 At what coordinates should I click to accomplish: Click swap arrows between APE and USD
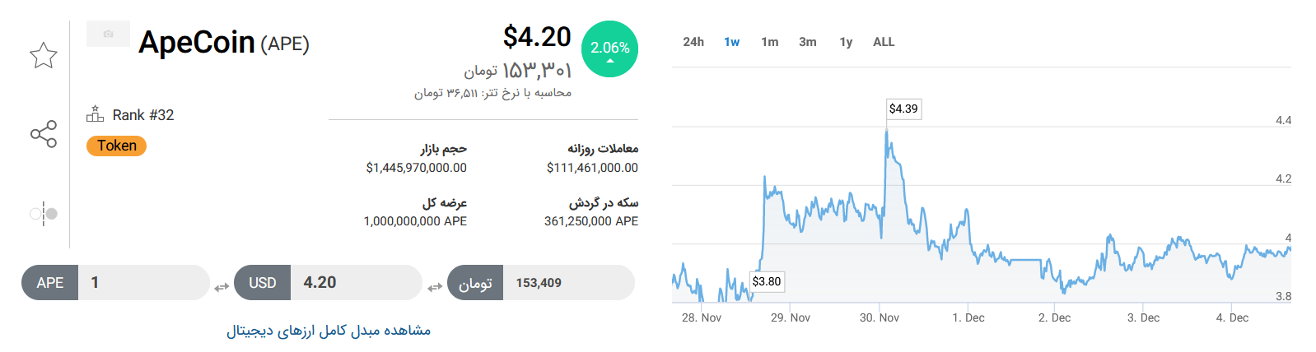point(222,287)
